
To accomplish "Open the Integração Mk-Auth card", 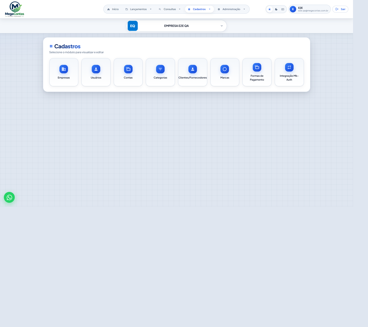I will click(x=289, y=72).
